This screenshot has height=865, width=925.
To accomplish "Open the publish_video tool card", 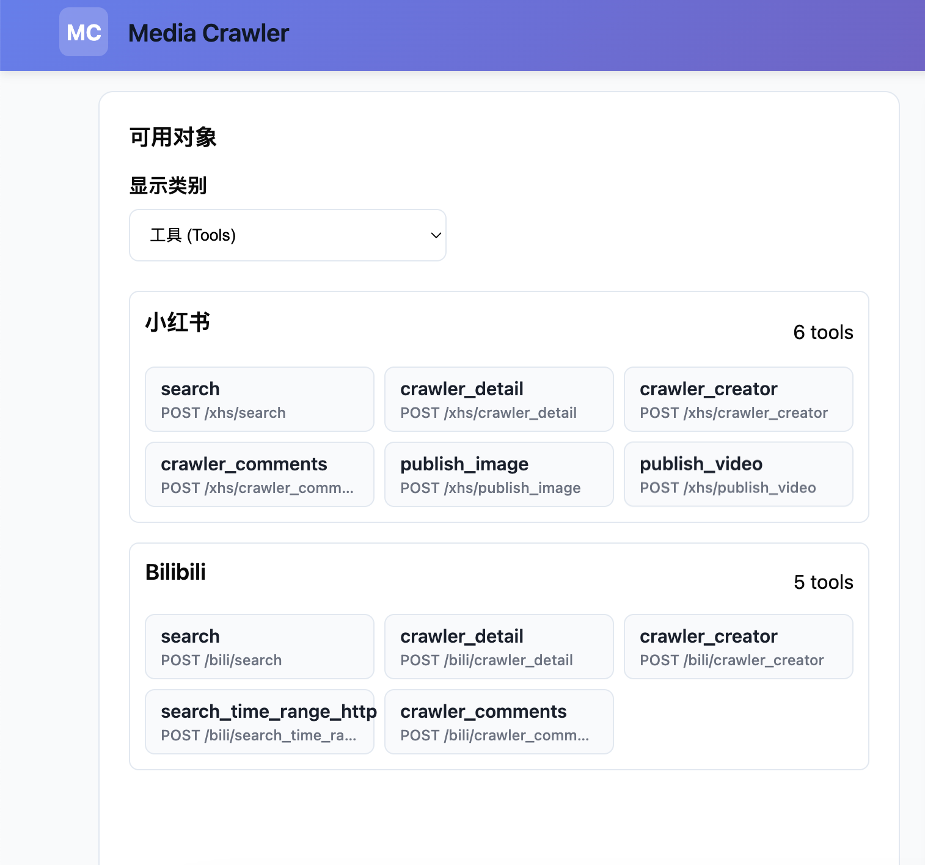I will point(738,475).
